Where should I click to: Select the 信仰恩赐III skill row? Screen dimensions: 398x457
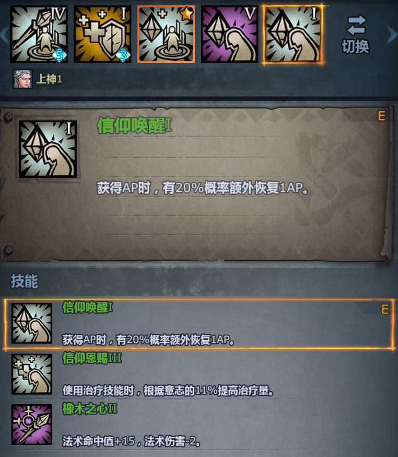pos(199,374)
